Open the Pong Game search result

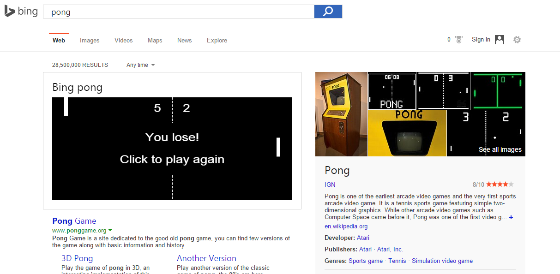(74, 221)
